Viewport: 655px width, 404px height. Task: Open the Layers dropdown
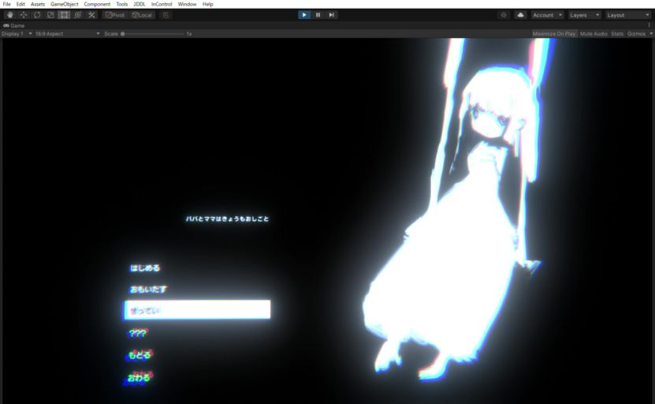[x=584, y=15]
